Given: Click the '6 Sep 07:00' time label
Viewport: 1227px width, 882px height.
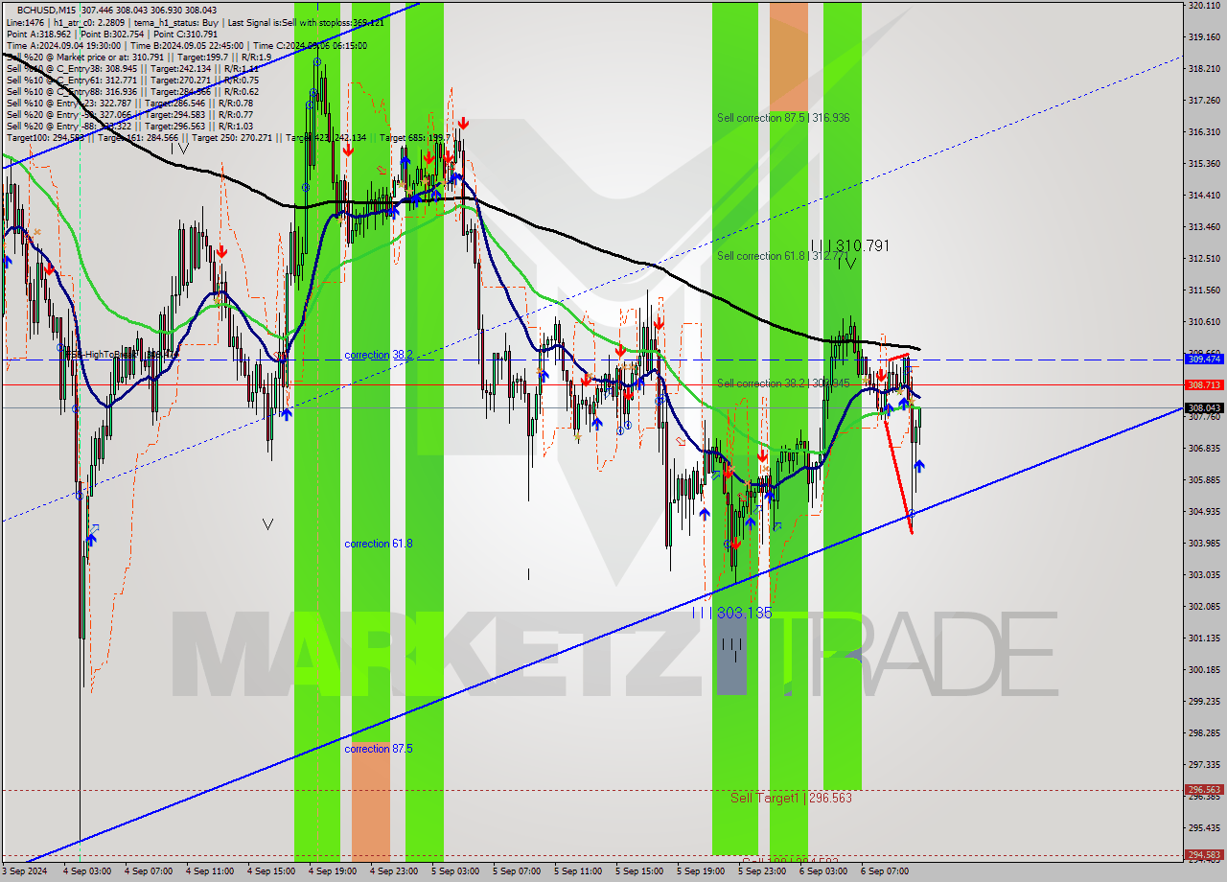Looking at the screenshot, I should [886, 871].
